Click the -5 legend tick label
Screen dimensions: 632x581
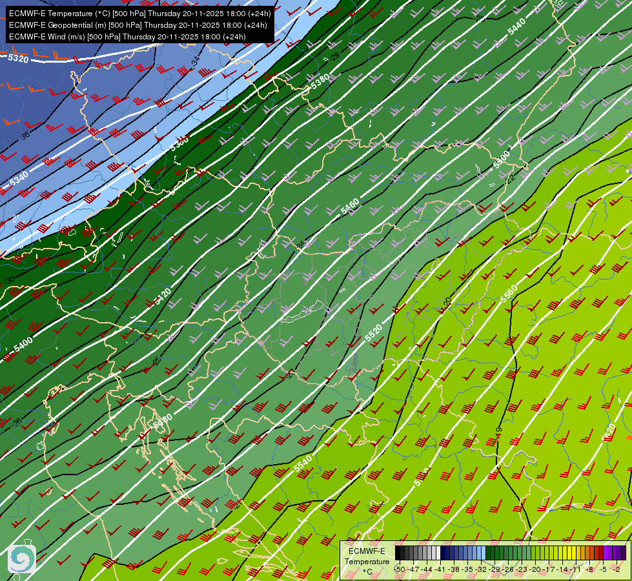[602, 569]
